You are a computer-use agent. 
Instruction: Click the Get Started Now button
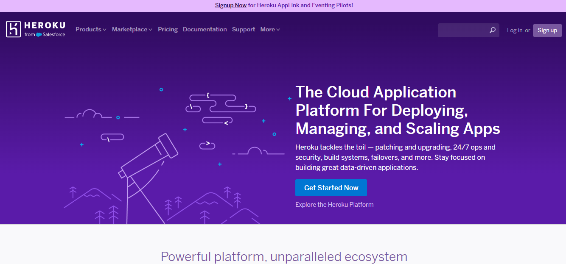[x=331, y=188]
